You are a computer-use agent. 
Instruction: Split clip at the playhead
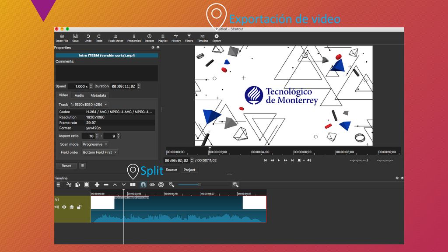(133, 185)
